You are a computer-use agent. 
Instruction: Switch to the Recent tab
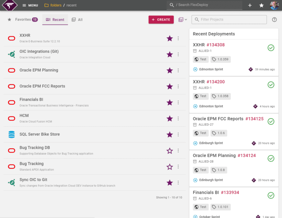coord(55,19)
